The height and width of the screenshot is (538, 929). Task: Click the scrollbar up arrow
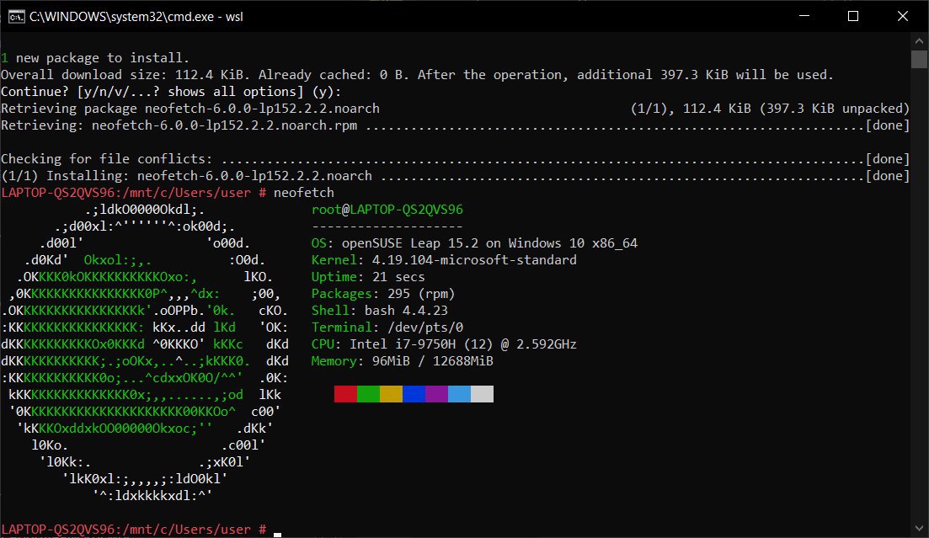tap(919, 41)
